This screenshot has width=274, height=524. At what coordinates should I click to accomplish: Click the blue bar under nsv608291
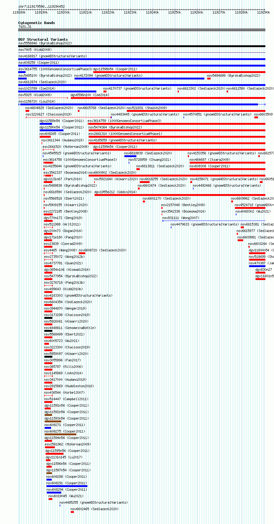67,486
